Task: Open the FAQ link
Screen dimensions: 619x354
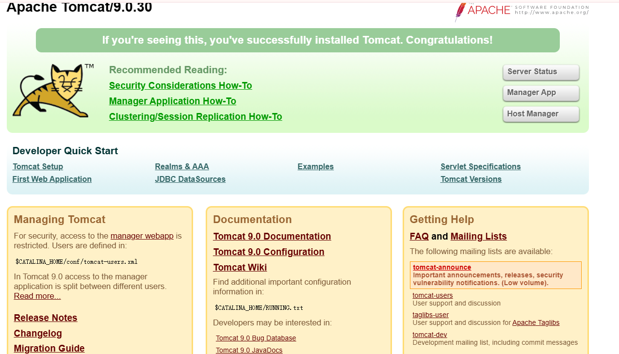Action: pos(419,237)
